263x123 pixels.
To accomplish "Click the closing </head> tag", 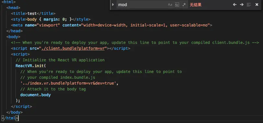I will click(15, 31).
